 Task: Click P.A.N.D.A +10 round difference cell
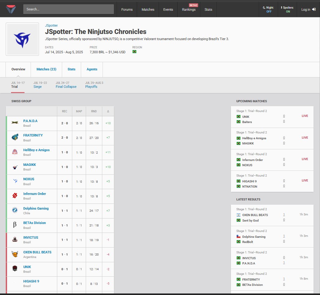click(108, 123)
